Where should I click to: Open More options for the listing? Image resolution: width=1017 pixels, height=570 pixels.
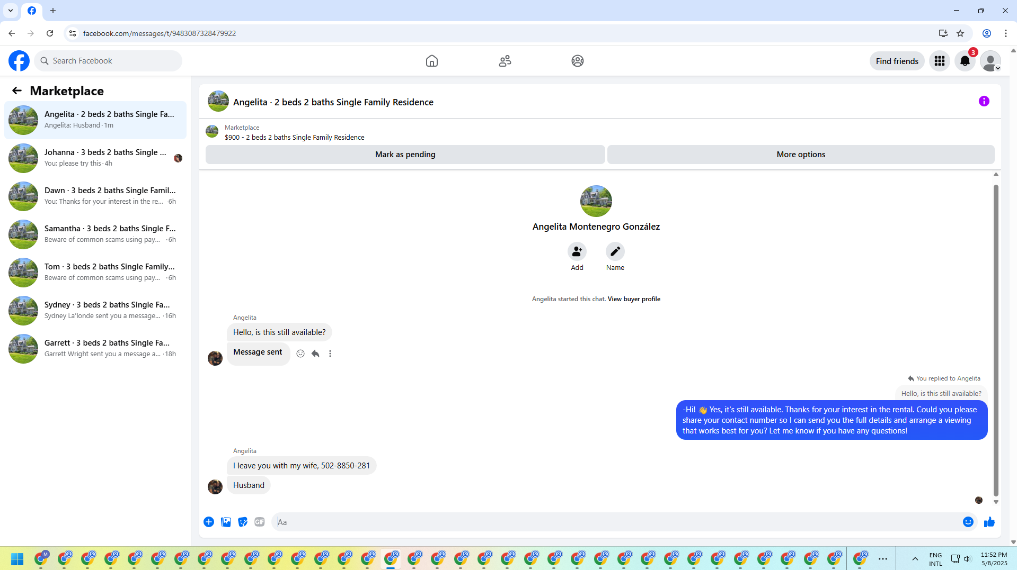click(801, 155)
